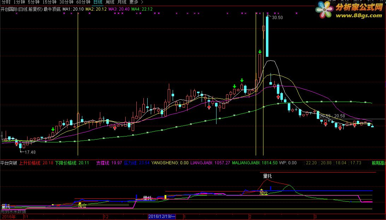Select the 30分钟 timeframe tab
The width and height of the screenshot is (386, 220).
point(66,2)
